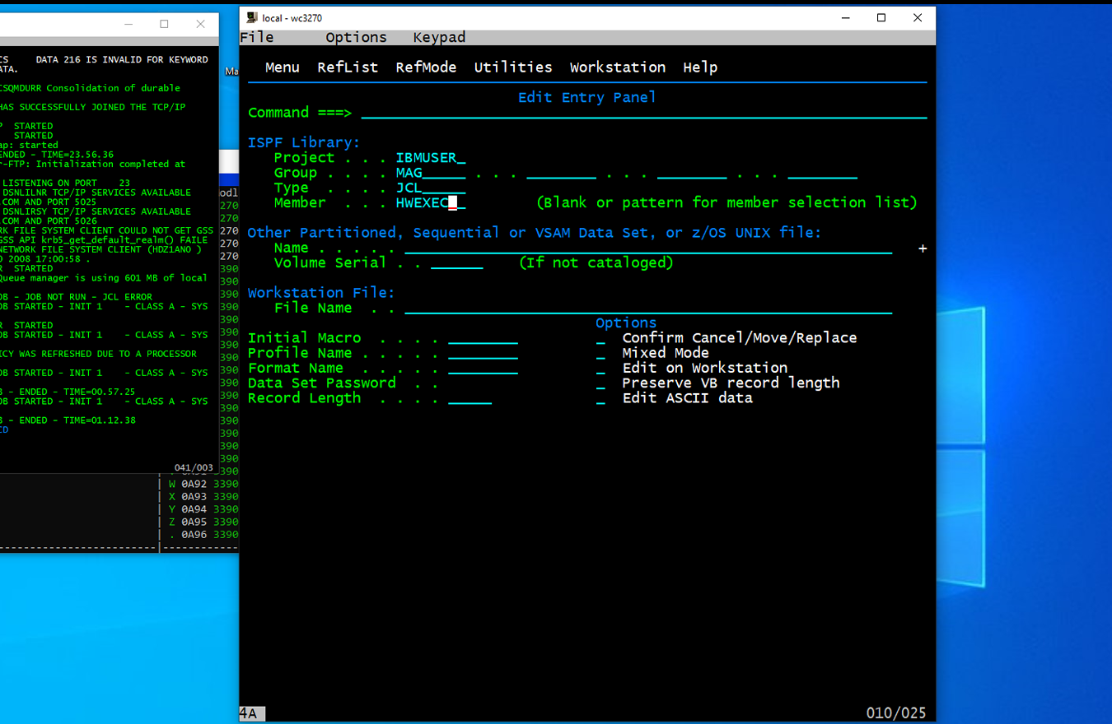This screenshot has width=1112, height=724.
Task: Open the ISPF Help action item
Action: [x=699, y=67]
